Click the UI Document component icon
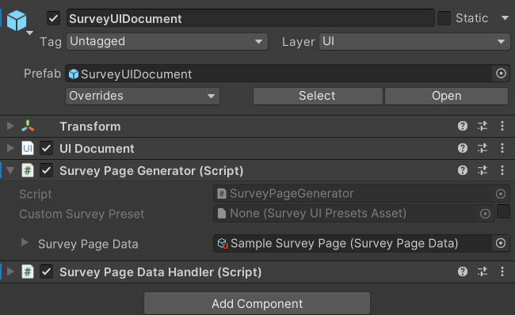 coord(28,148)
